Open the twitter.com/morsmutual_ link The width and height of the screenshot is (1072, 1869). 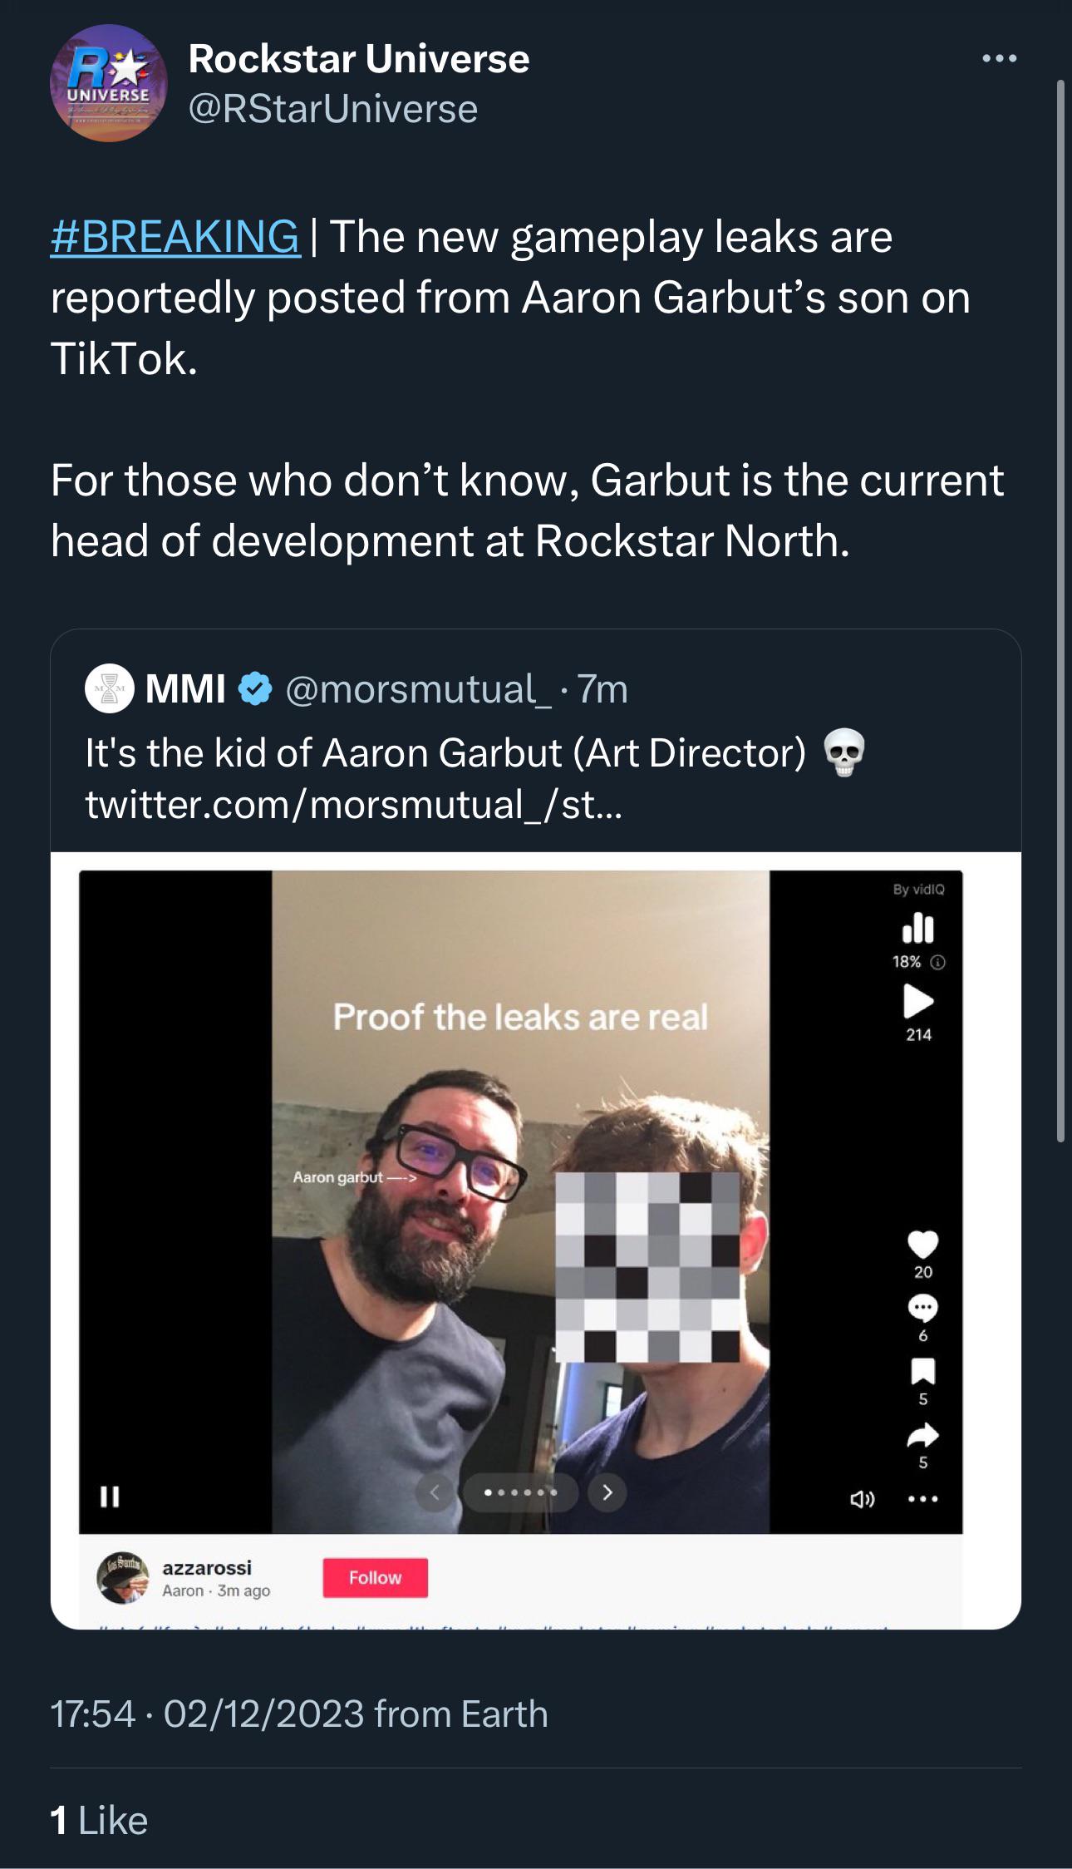(353, 804)
